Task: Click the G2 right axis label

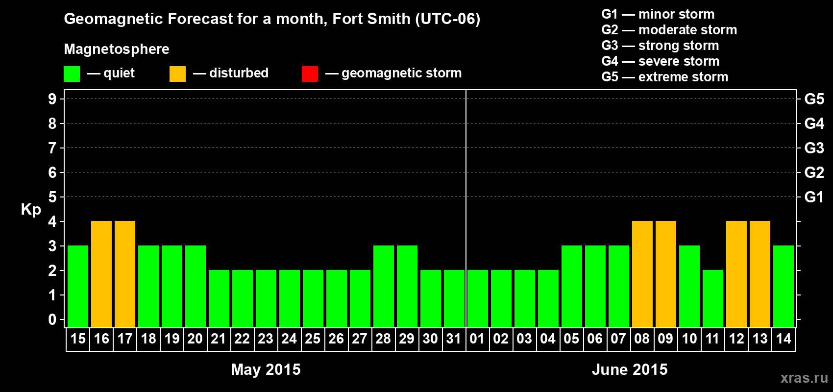Action: pos(814,172)
